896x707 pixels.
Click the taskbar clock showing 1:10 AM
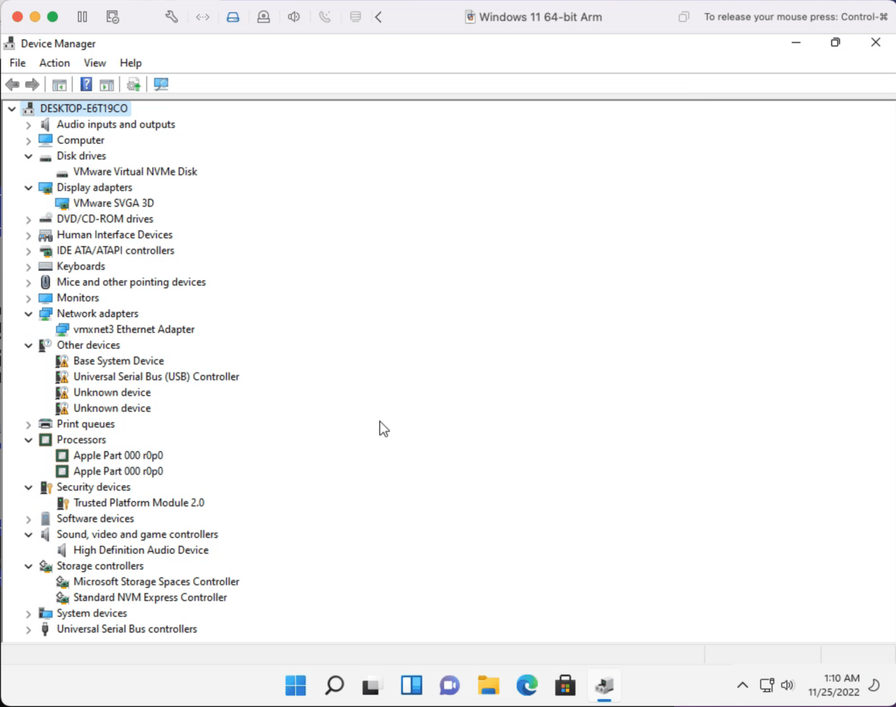click(833, 685)
